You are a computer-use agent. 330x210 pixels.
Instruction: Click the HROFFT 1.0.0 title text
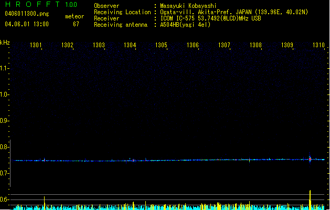click(x=41, y=4)
